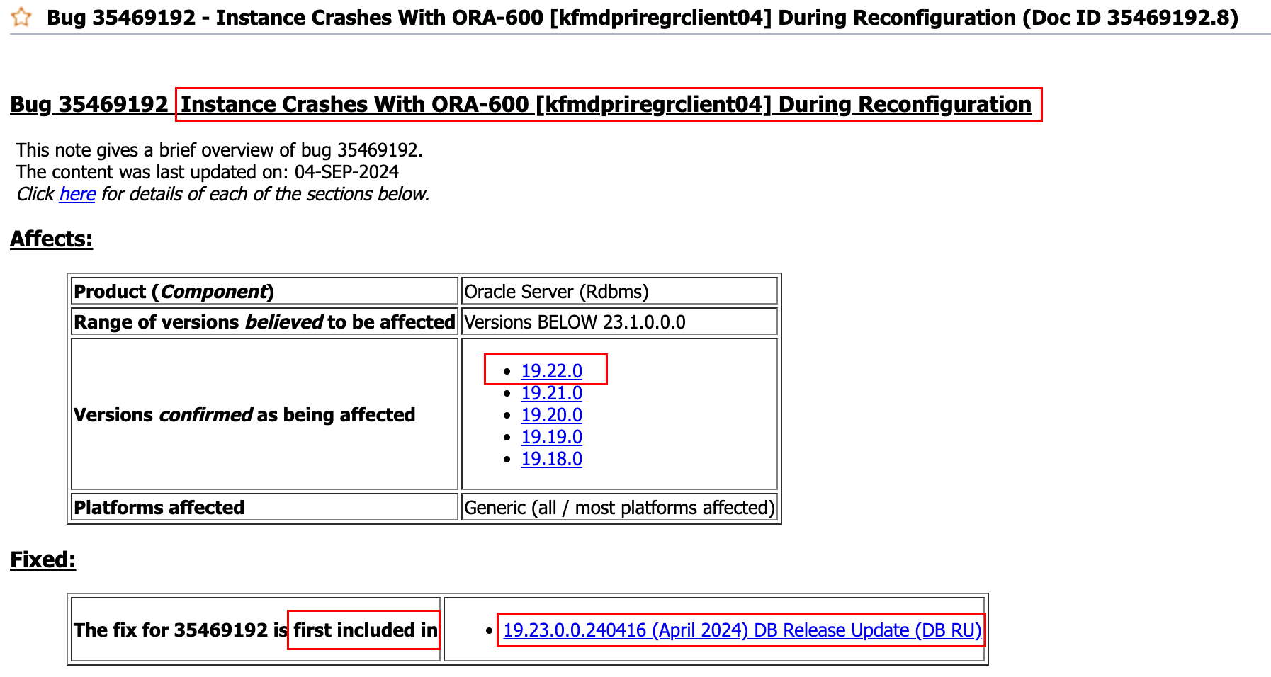Click the "Generic (all / most platforms affected)" cell
This screenshot has width=1271, height=677.
619,507
